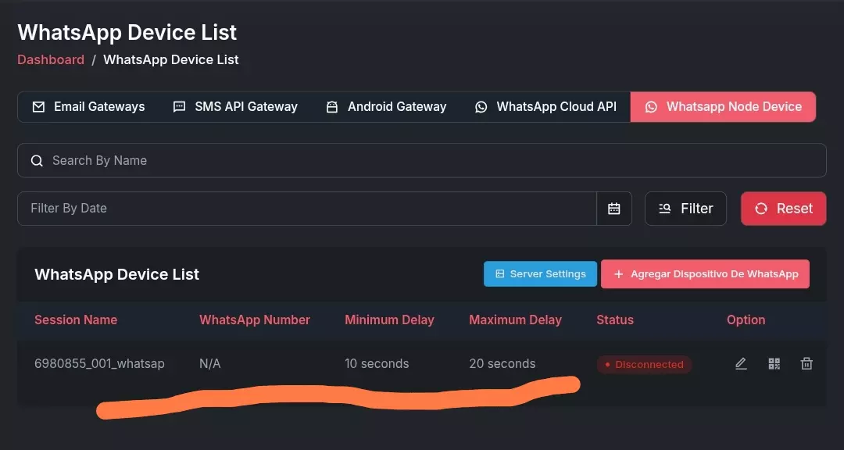Click the Session Name column header
The image size is (844, 450).
pos(76,320)
